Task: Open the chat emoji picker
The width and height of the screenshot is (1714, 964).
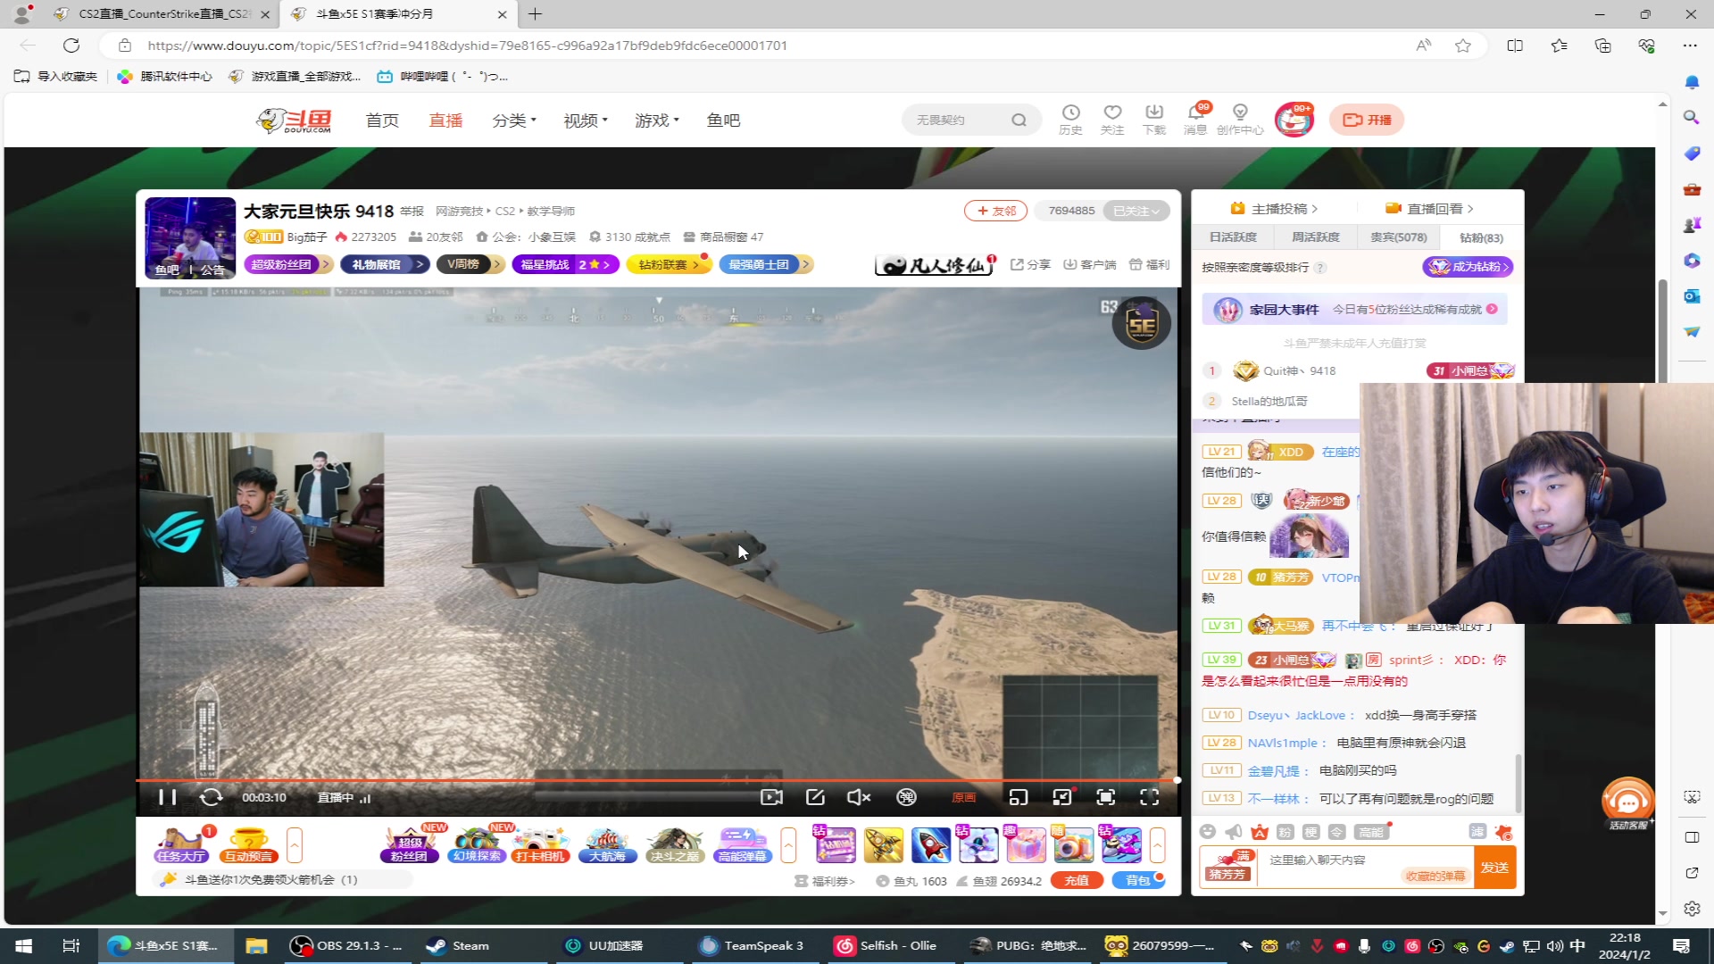Action: [1208, 832]
